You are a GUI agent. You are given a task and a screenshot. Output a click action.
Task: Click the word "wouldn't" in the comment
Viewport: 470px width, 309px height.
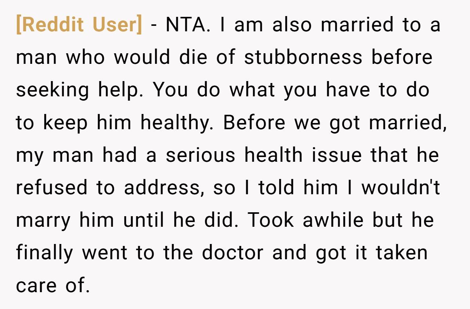click(400, 188)
